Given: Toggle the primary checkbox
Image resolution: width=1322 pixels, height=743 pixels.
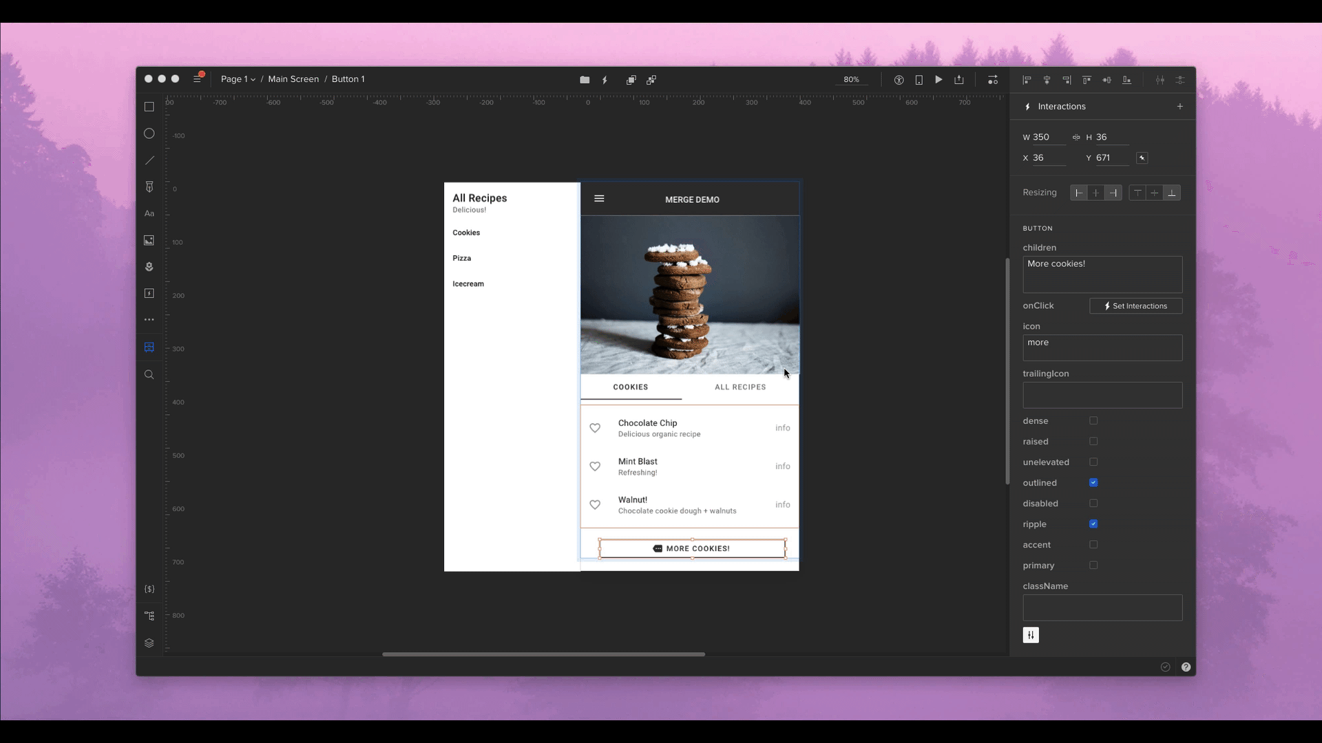Looking at the screenshot, I should (x=1093, y=565).
